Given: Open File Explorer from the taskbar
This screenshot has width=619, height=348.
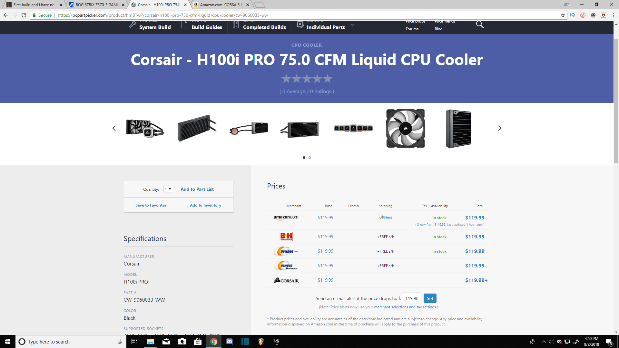Looking at the screenshot, I should pyautogui.click(x=151, y=342).
